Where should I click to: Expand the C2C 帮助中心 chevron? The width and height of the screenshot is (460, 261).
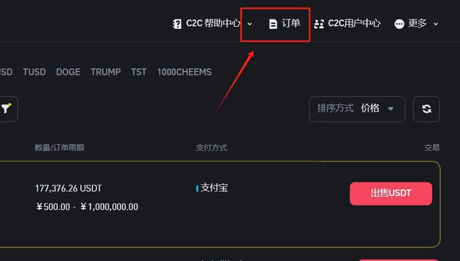pos(249,24)
